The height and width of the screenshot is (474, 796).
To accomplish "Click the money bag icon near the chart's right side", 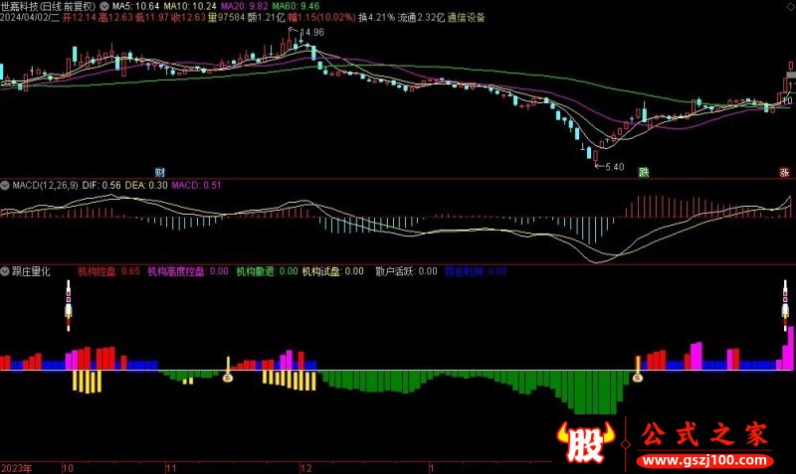I will coord(638,377).
